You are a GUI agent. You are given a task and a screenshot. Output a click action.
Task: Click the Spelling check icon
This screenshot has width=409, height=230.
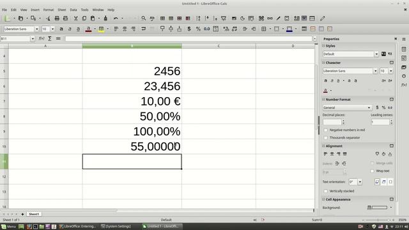click(x=152, y=19)
